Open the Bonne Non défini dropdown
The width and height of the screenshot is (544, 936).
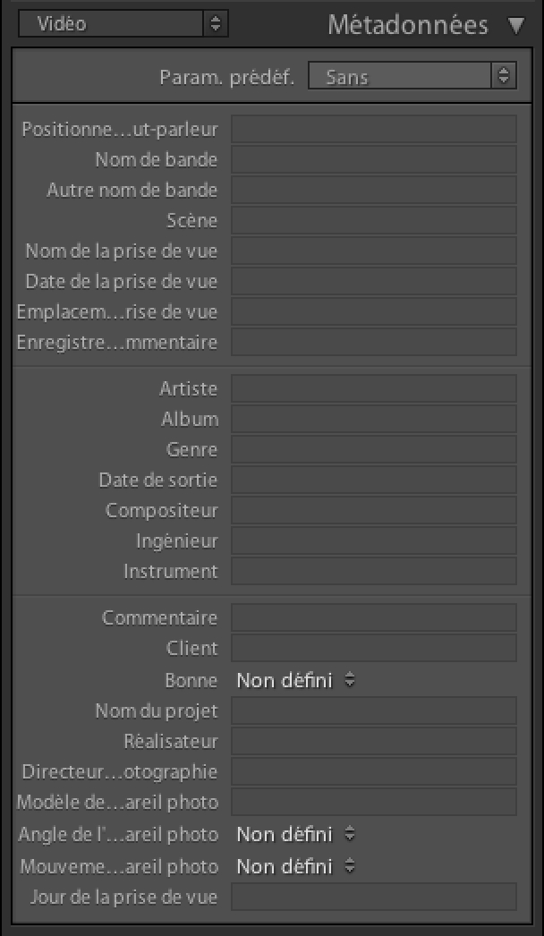[295, 680]
